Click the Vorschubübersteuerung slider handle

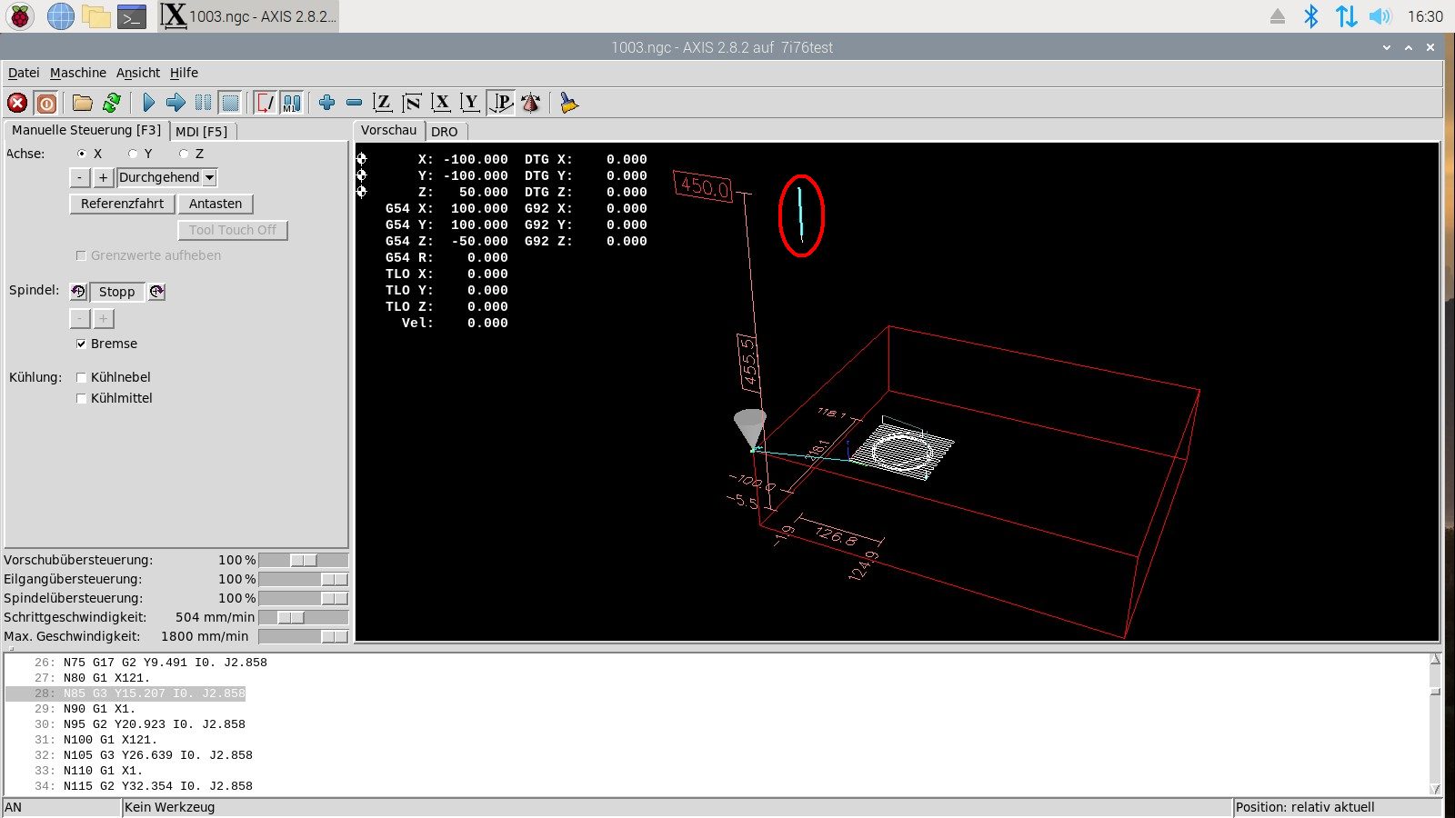(x=304, y=560)
